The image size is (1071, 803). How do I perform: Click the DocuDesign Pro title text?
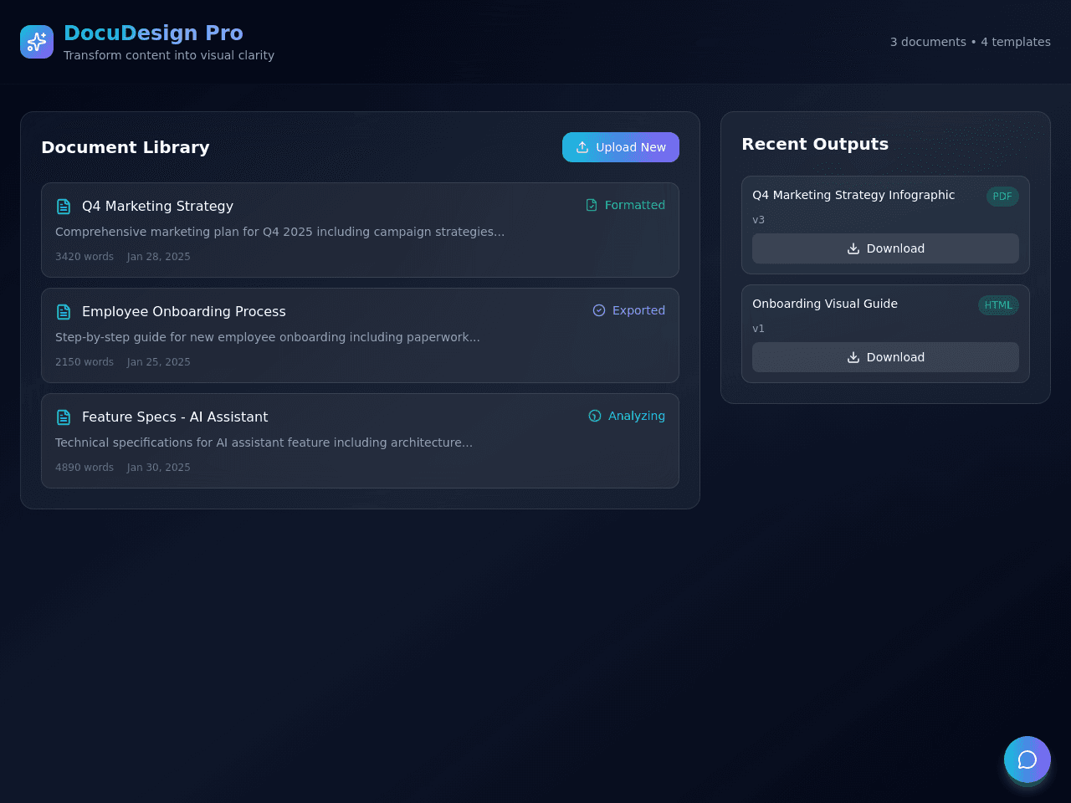153,33
